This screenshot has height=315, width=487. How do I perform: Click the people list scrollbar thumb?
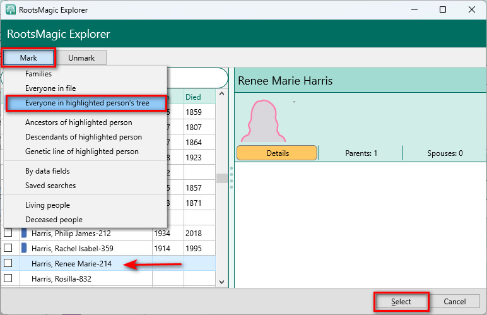tap(222, 178)
